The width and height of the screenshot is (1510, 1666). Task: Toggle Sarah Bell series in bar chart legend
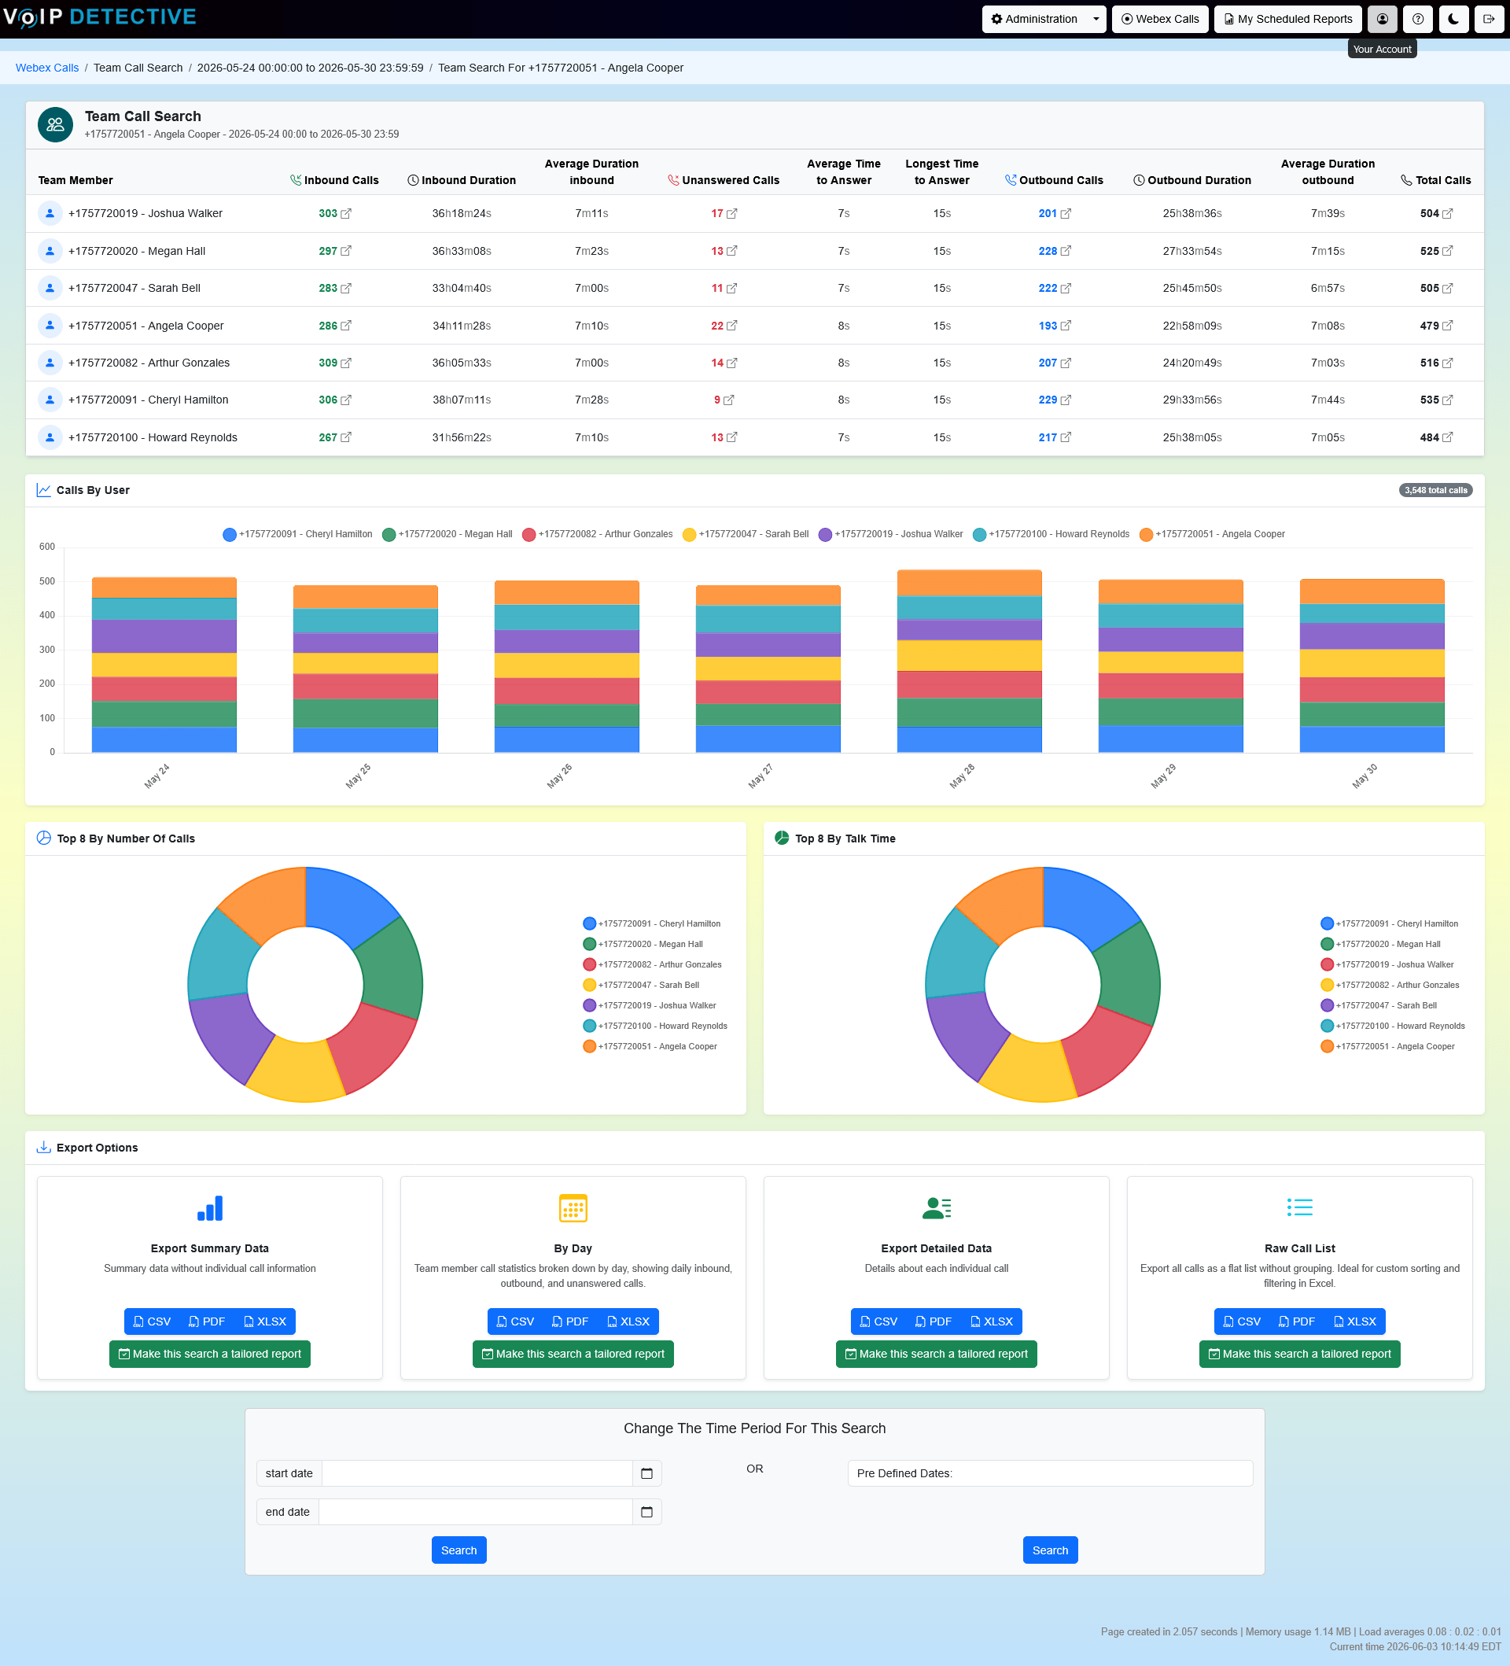pyautogui.click(x=746, y=535)
